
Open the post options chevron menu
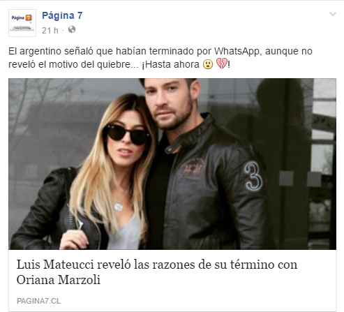(333, 15)
